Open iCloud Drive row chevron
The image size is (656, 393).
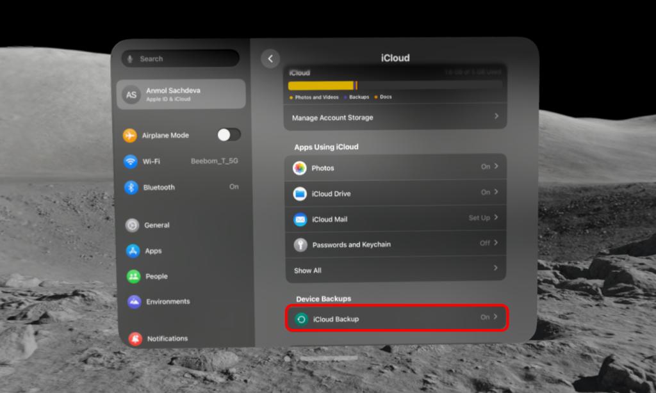(x=496, y=192)
